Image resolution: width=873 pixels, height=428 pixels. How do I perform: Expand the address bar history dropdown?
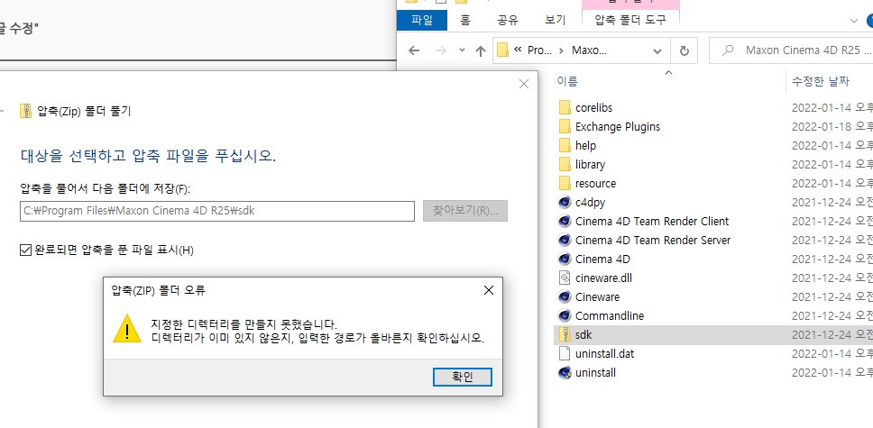pyautogui.click(x=657, y=50)
